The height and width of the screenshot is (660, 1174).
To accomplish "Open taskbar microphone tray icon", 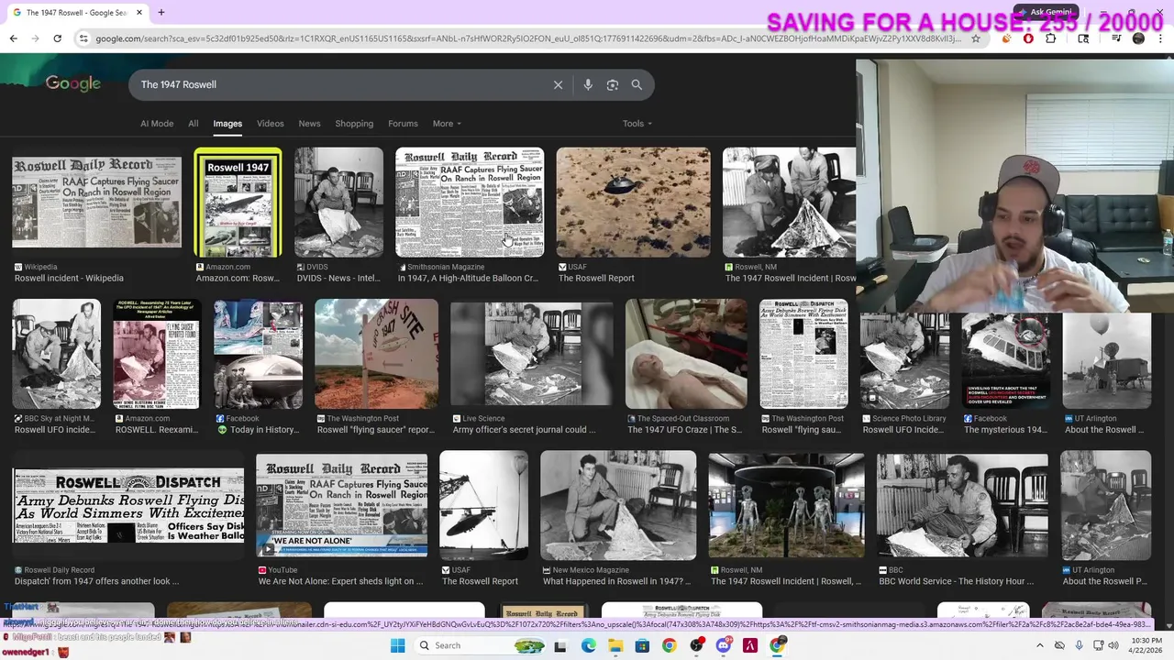I will click(1079, 645).
